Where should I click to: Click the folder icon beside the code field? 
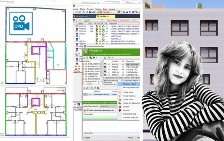click(x=86, y=21)
